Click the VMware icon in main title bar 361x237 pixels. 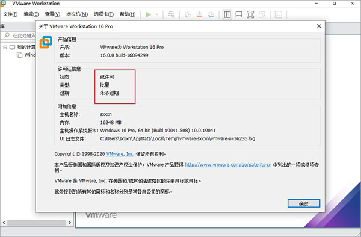pos(3,3)
